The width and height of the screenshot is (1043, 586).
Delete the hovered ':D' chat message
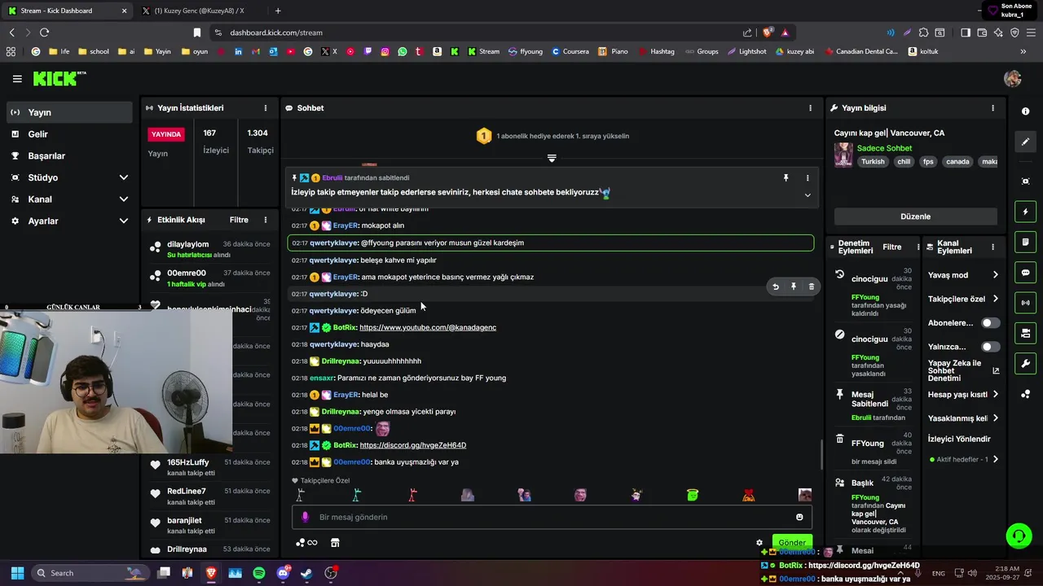click(811, 286)
